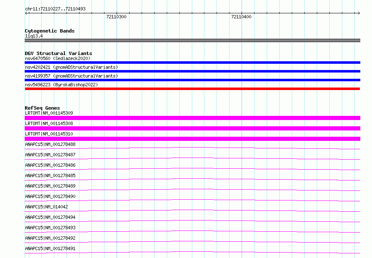This screenshot has width=372, height=258.
Task: Open ANAPC15|NM_001278489 transcript label
Action: (x=50, y=186)
